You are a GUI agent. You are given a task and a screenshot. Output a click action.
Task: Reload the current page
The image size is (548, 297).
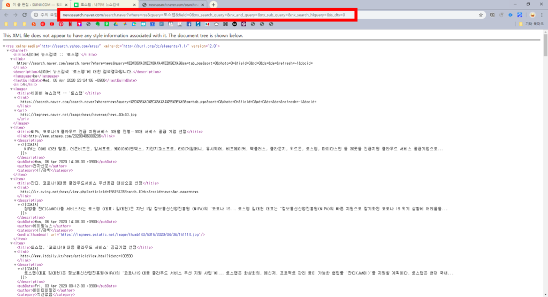pyautogui.click(x=25, y=15)
